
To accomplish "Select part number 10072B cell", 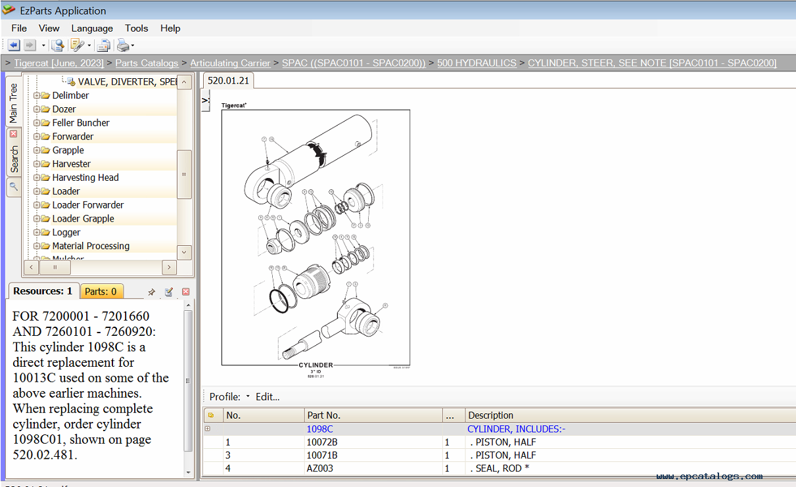I will [373, 442].
